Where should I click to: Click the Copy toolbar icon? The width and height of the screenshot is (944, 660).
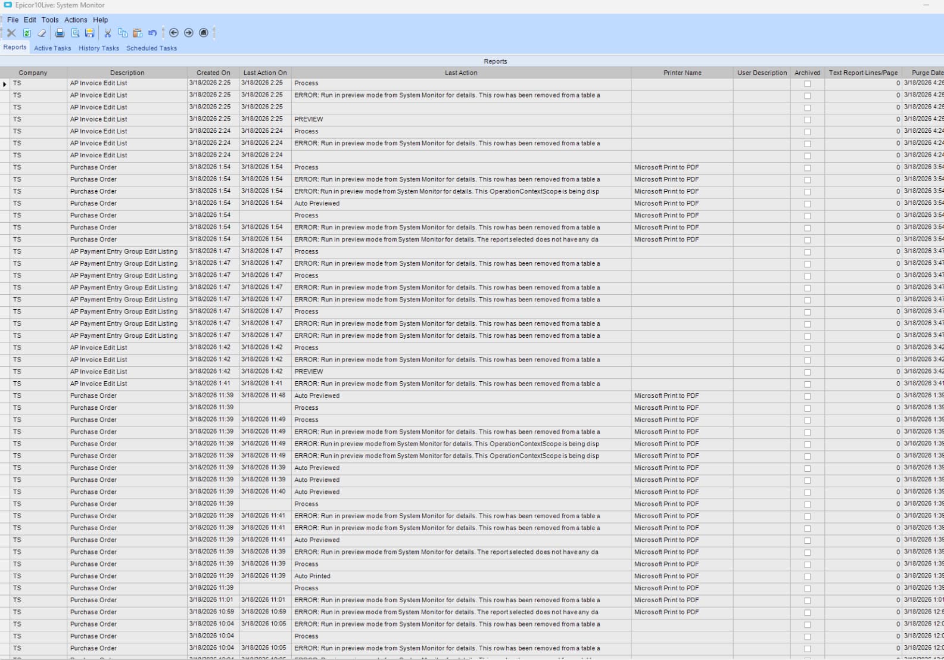123,33
